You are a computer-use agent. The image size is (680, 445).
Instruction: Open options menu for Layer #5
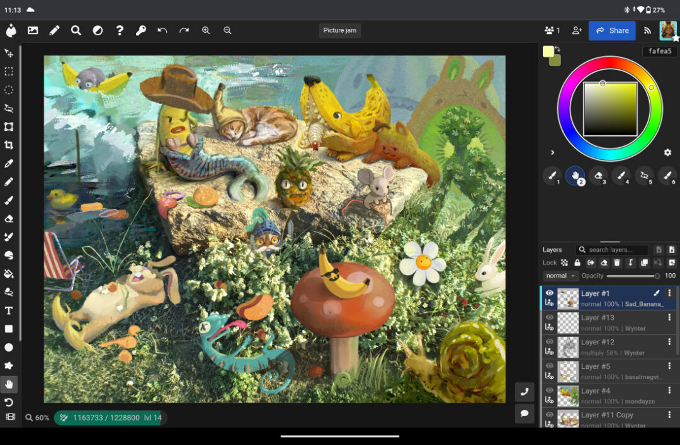pos(669,366)
